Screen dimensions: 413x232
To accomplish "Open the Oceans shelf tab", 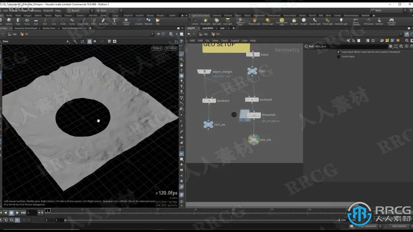I will (302, 15).
